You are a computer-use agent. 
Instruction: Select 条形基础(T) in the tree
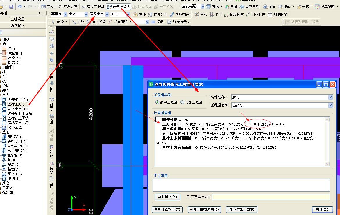[17, 146]
